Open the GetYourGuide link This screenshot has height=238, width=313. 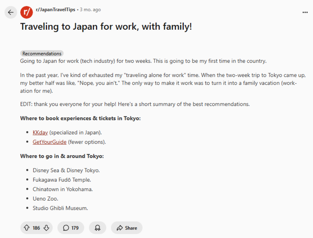pos(49,142)
